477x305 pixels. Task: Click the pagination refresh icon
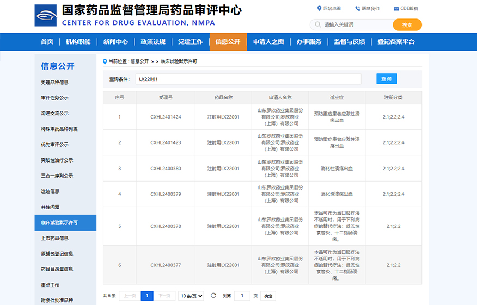click(213, 296)
